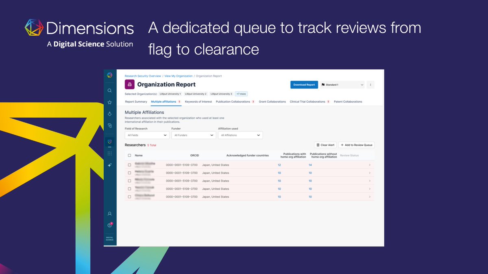
Task: Click the Acknowledged funder countries column header
Action: (248, 155)
